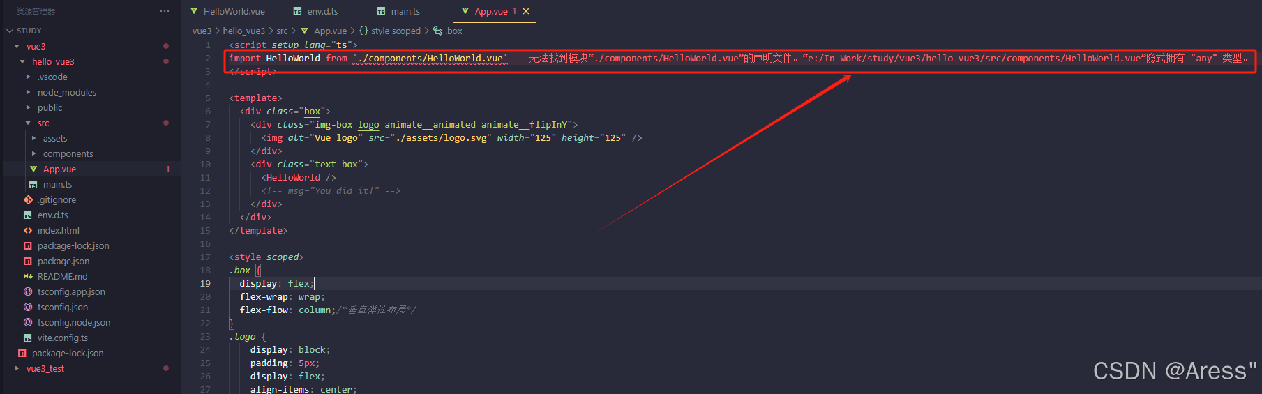Viewport: 1262px width, 394px height.
Task: Open tsconfig.node.json in the explorer
Action: (73, 322)
